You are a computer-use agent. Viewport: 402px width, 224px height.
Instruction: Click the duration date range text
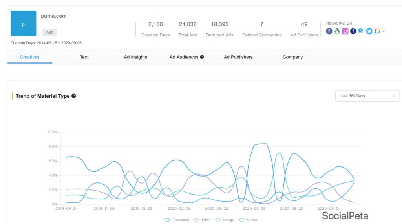pyautogui.click(x=46, y=43)
